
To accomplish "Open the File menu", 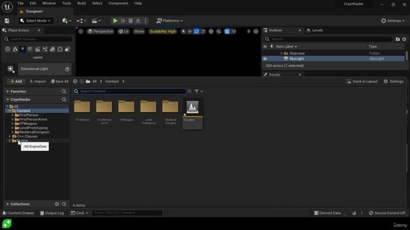I will (x=20, y=3).
